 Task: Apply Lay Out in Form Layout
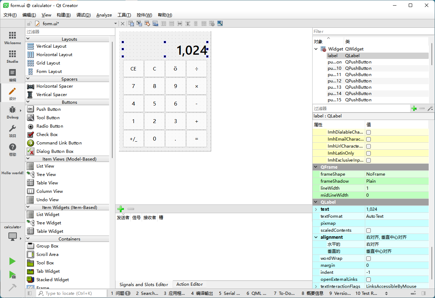tap(196, 23)
